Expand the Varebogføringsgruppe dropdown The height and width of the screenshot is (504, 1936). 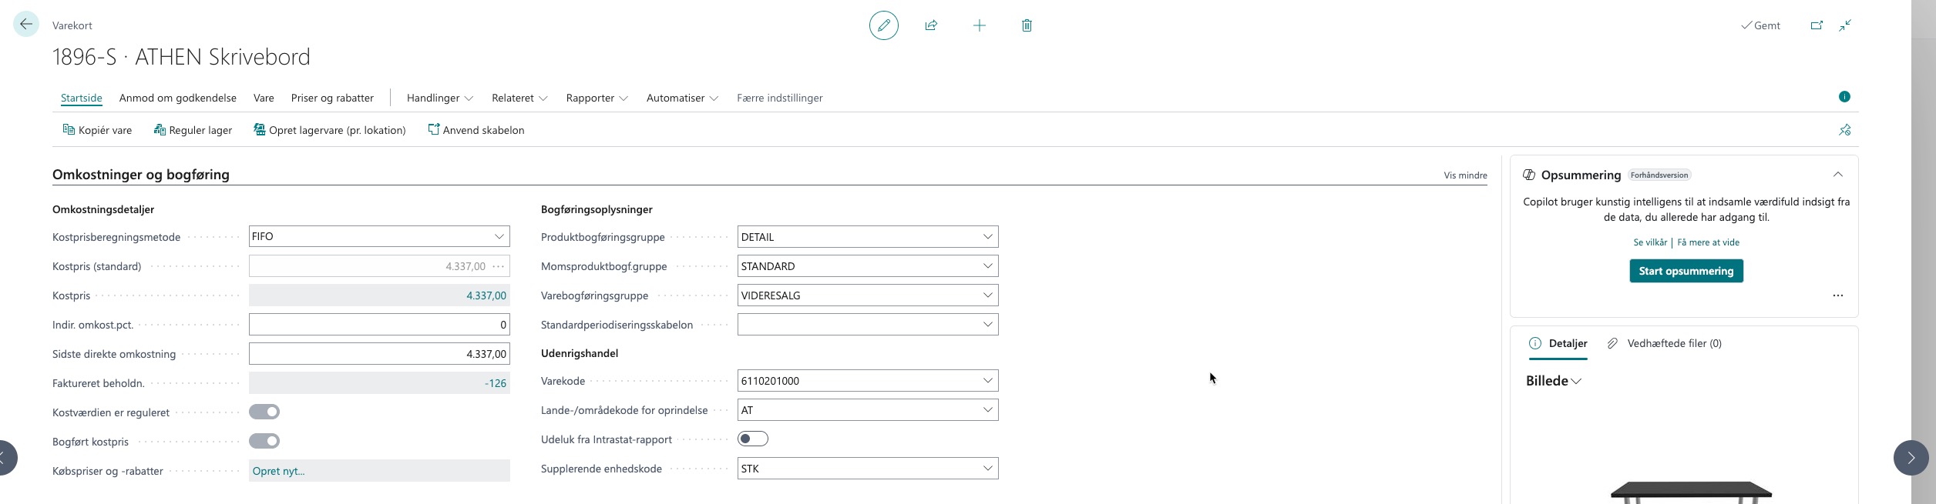click(x=987, y=295)
